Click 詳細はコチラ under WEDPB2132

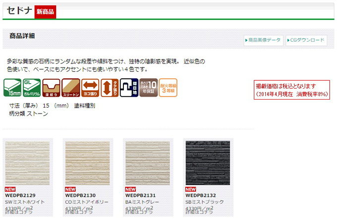[199, 212]
